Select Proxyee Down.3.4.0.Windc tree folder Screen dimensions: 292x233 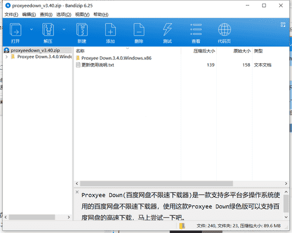point(44,57)
